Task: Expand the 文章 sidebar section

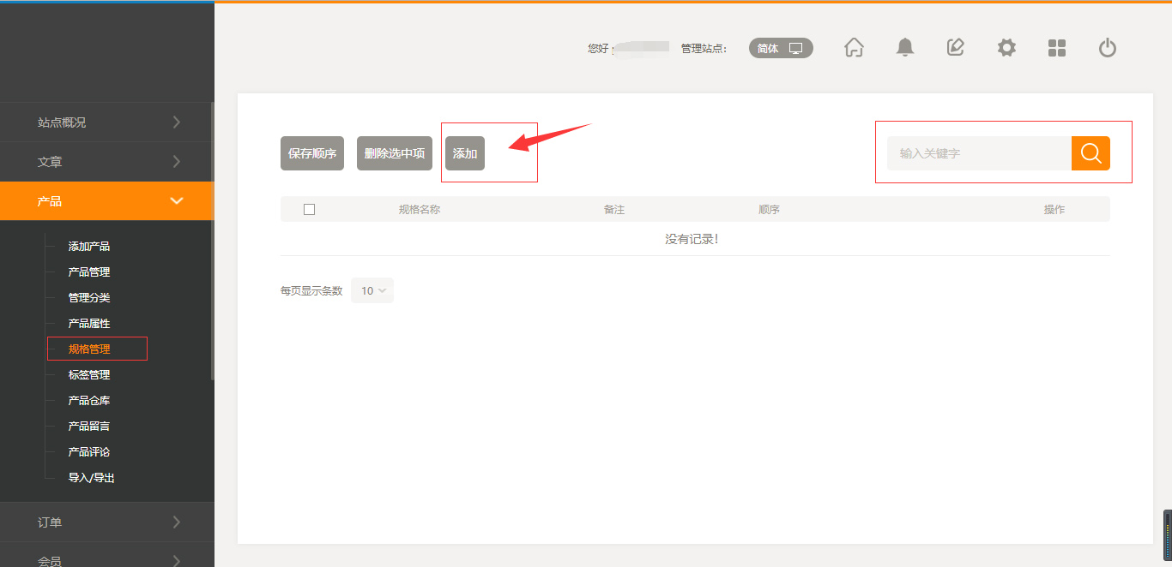Action: (x=106, y=162)
